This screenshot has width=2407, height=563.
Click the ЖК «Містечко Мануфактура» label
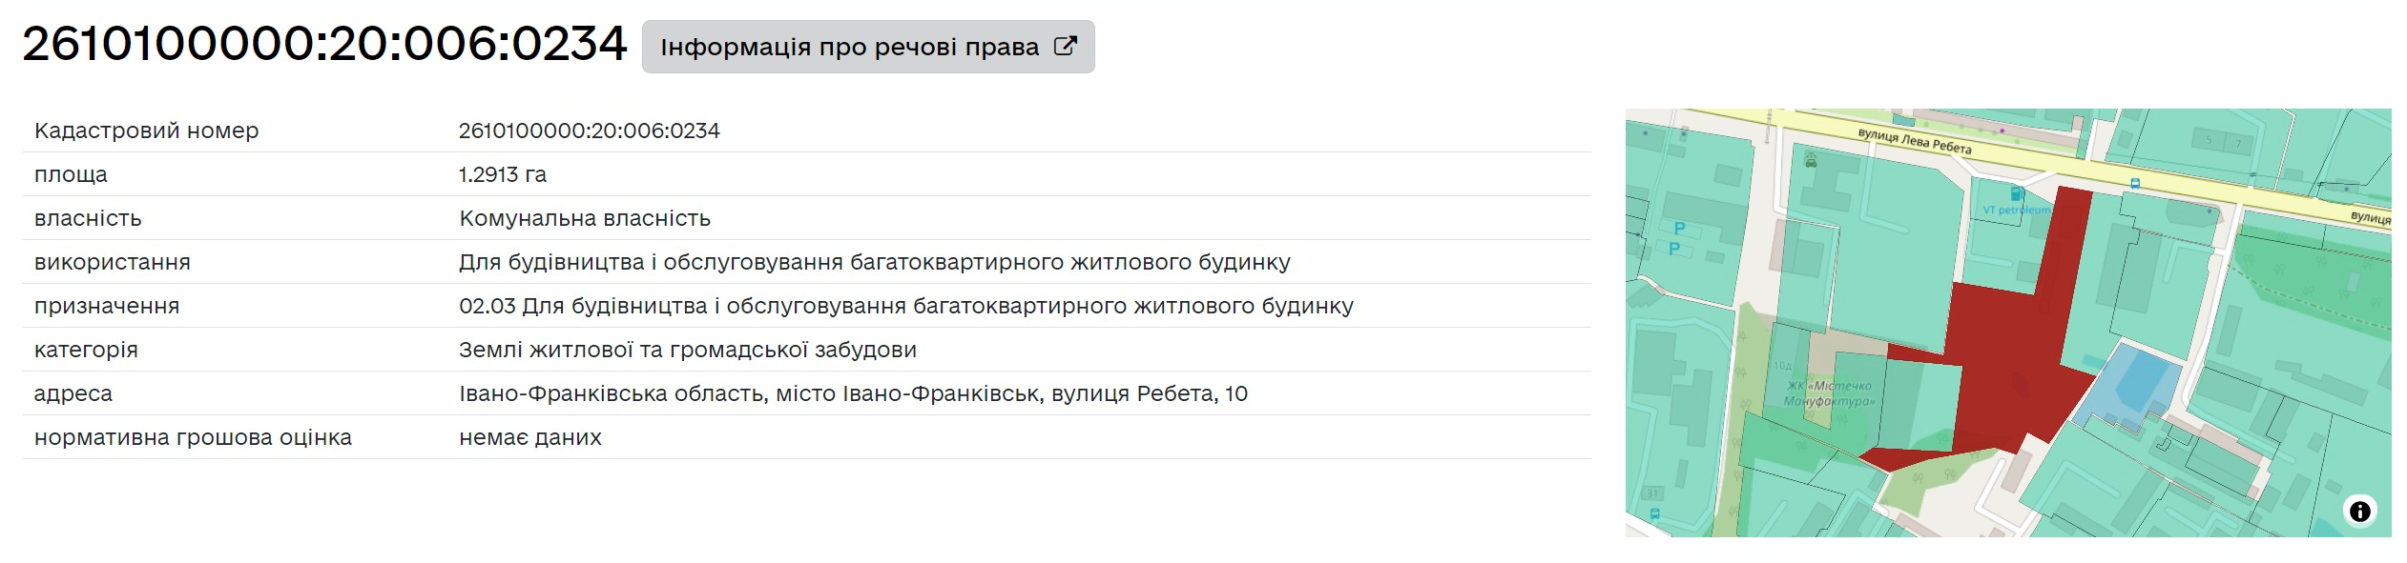1829,393
